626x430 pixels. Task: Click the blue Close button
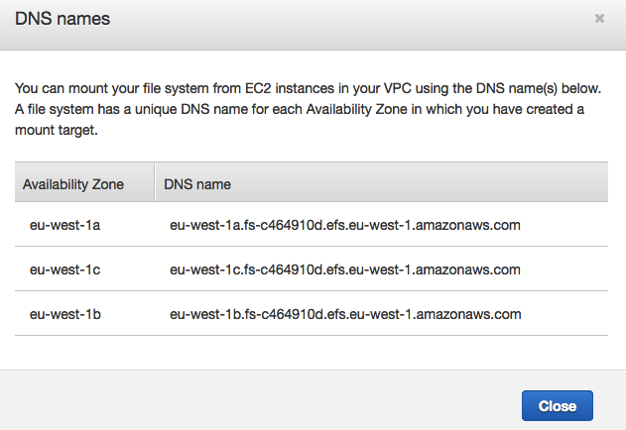pyautogui.click(x=557, y=405)
